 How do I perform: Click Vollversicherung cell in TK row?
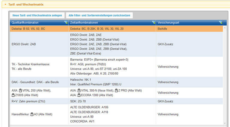click(189, 67)
